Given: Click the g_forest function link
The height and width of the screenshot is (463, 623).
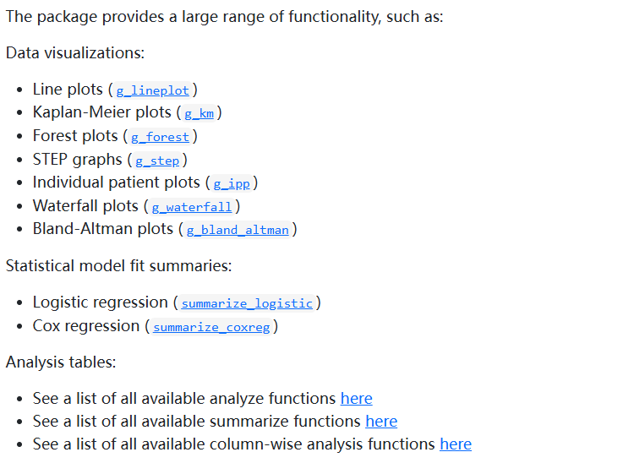Looking at the screenshot, I should pyautogui.click(x=160, y=137).
